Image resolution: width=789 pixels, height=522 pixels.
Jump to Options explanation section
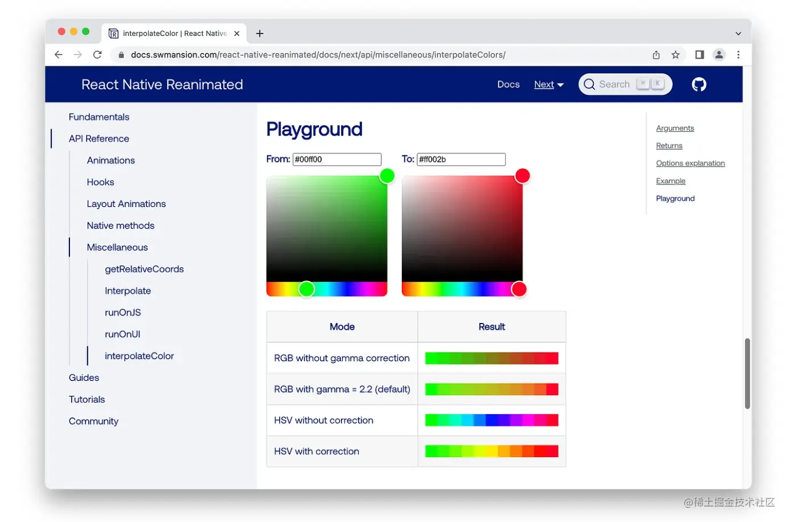point(691,163)
